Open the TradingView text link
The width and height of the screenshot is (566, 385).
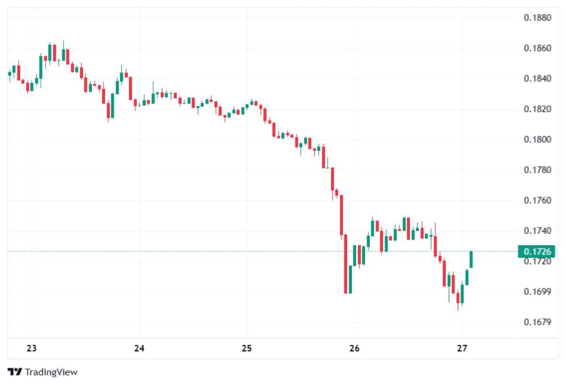[x=51, y=372]
